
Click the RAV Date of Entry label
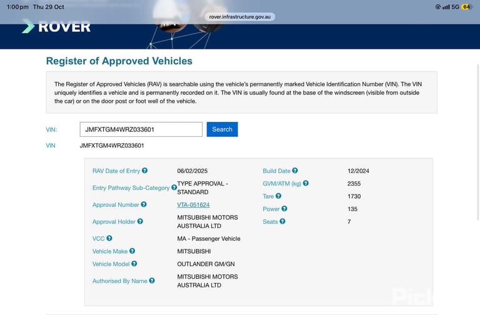tap(116, 171)
